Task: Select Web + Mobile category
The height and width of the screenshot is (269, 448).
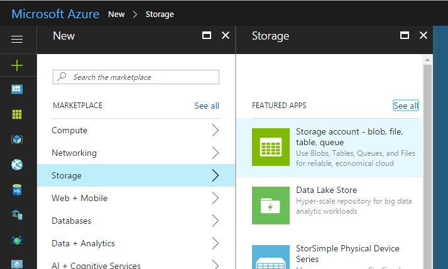Action: coord(136,198)
